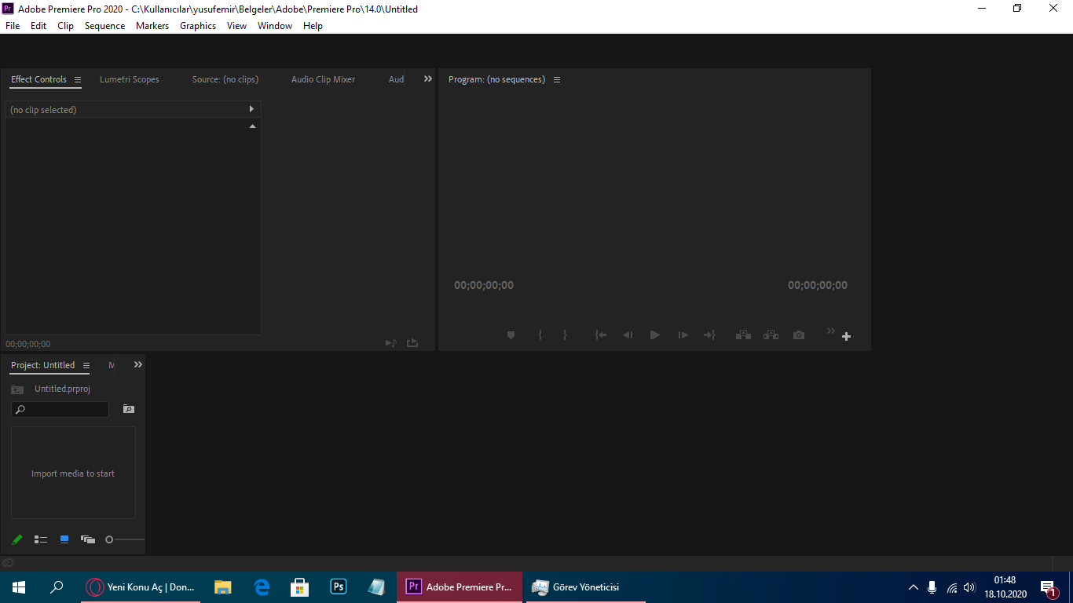Switch Project panel to Icon View
Image resolution: width=1073 pixels, height=603 pixels.
click(64, 539)
